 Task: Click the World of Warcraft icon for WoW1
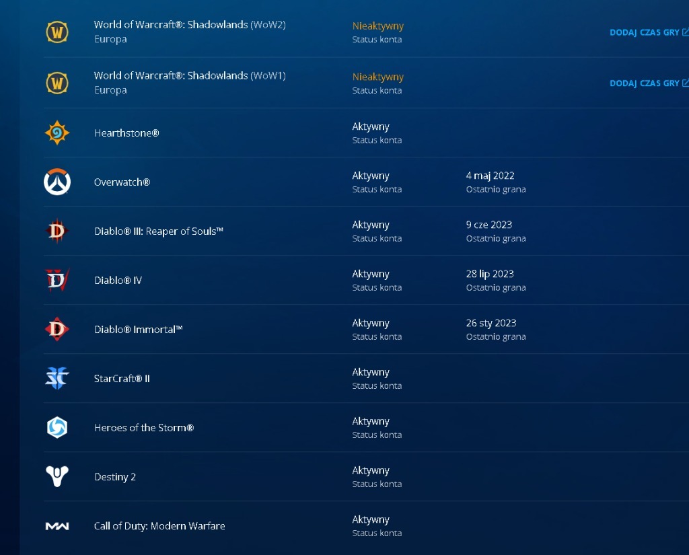57,83
